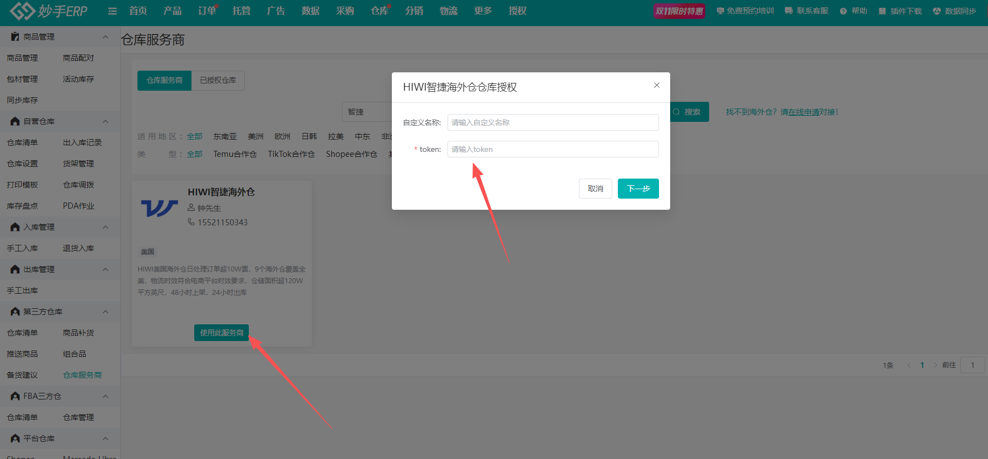Image resolution: width=988 pixels, height=459 pixels.
Task: Open the 更多 top menu
Action: (x=483, y=11)
